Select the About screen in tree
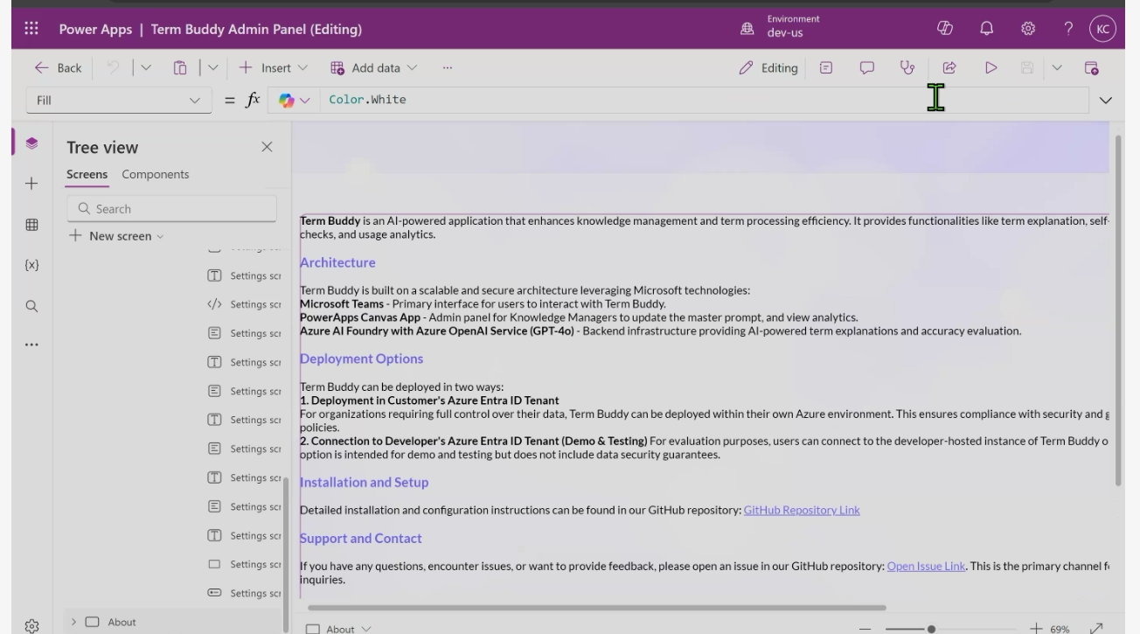The image size is (1140, 634). coord(122,622)
